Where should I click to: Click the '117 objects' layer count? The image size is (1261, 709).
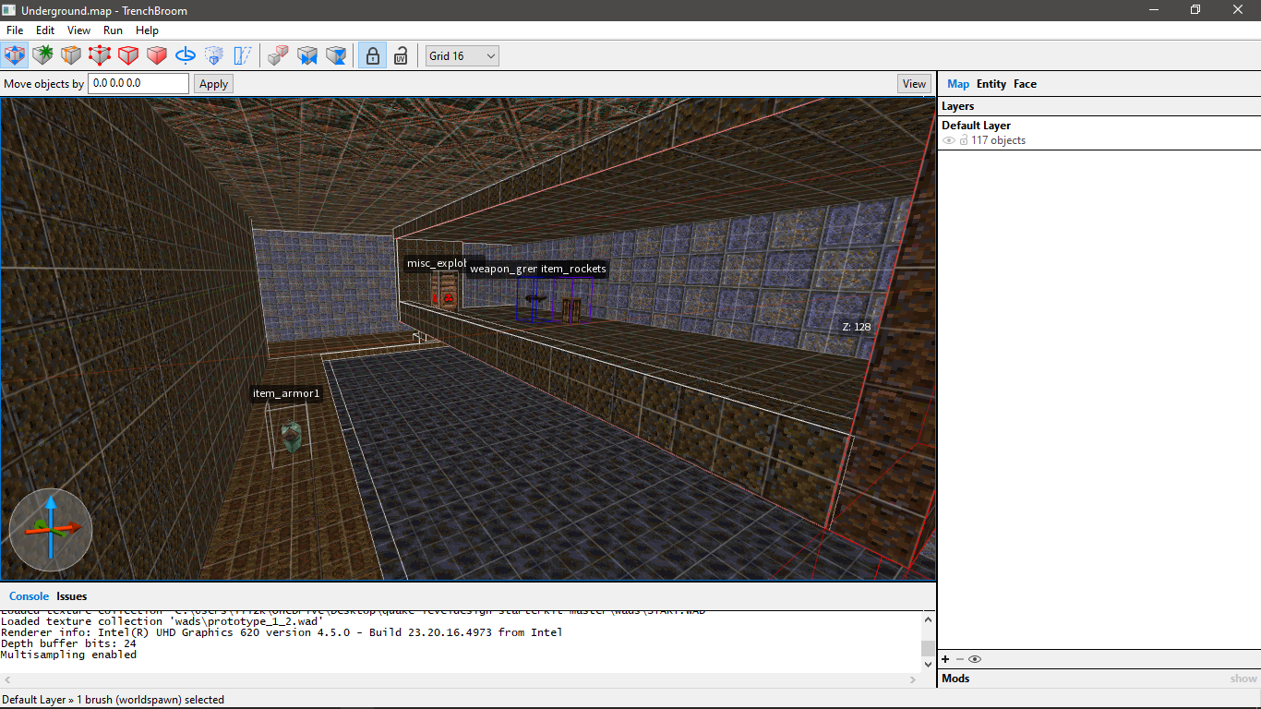[998, 140]
